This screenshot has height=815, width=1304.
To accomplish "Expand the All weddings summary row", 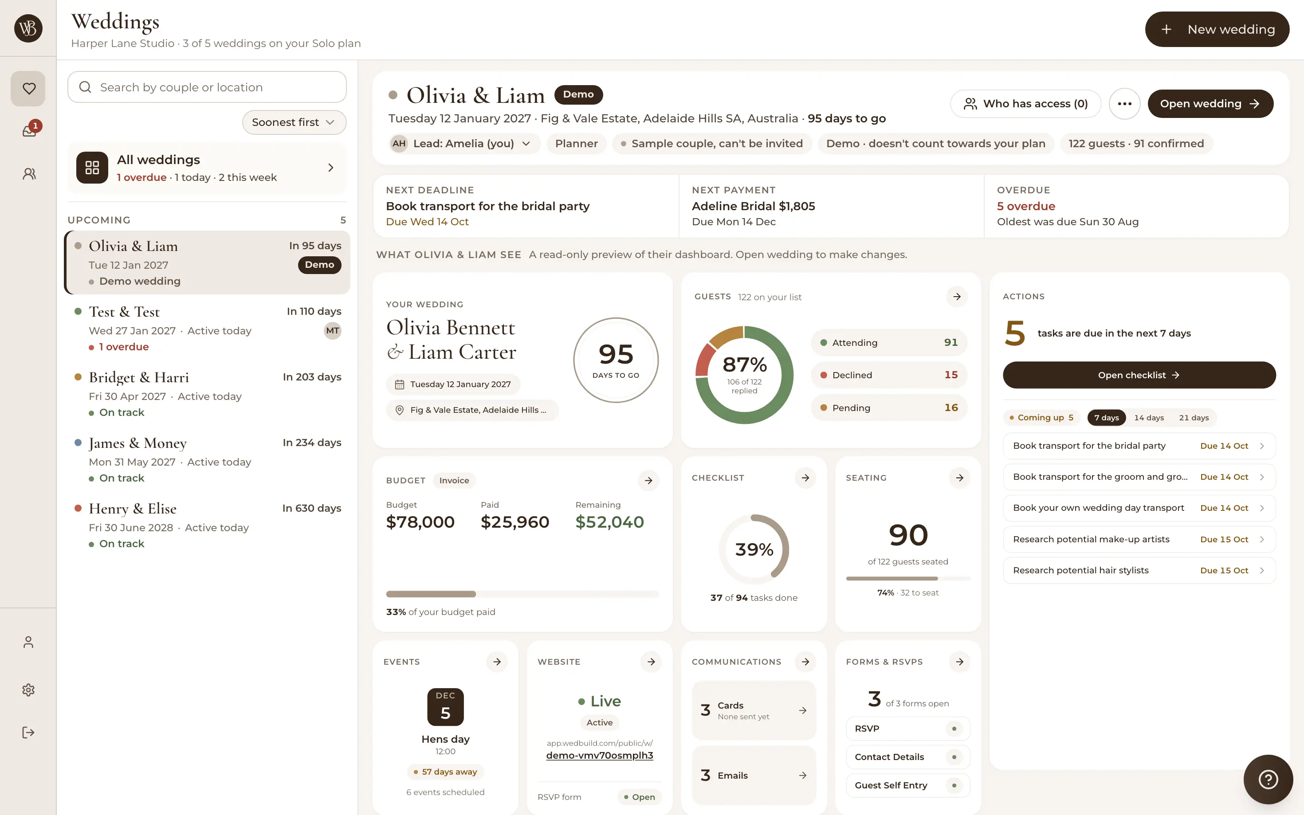I will [x=207, y=168].
